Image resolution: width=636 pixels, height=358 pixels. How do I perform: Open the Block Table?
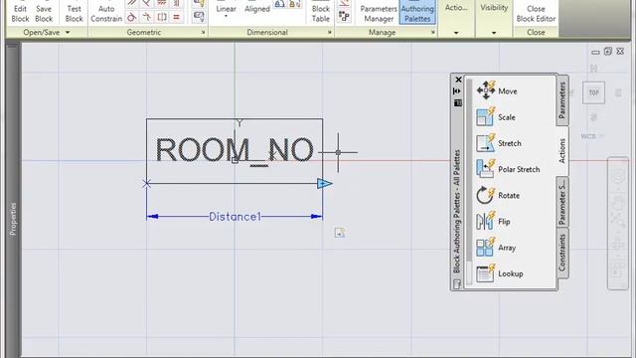pos(320,11)
